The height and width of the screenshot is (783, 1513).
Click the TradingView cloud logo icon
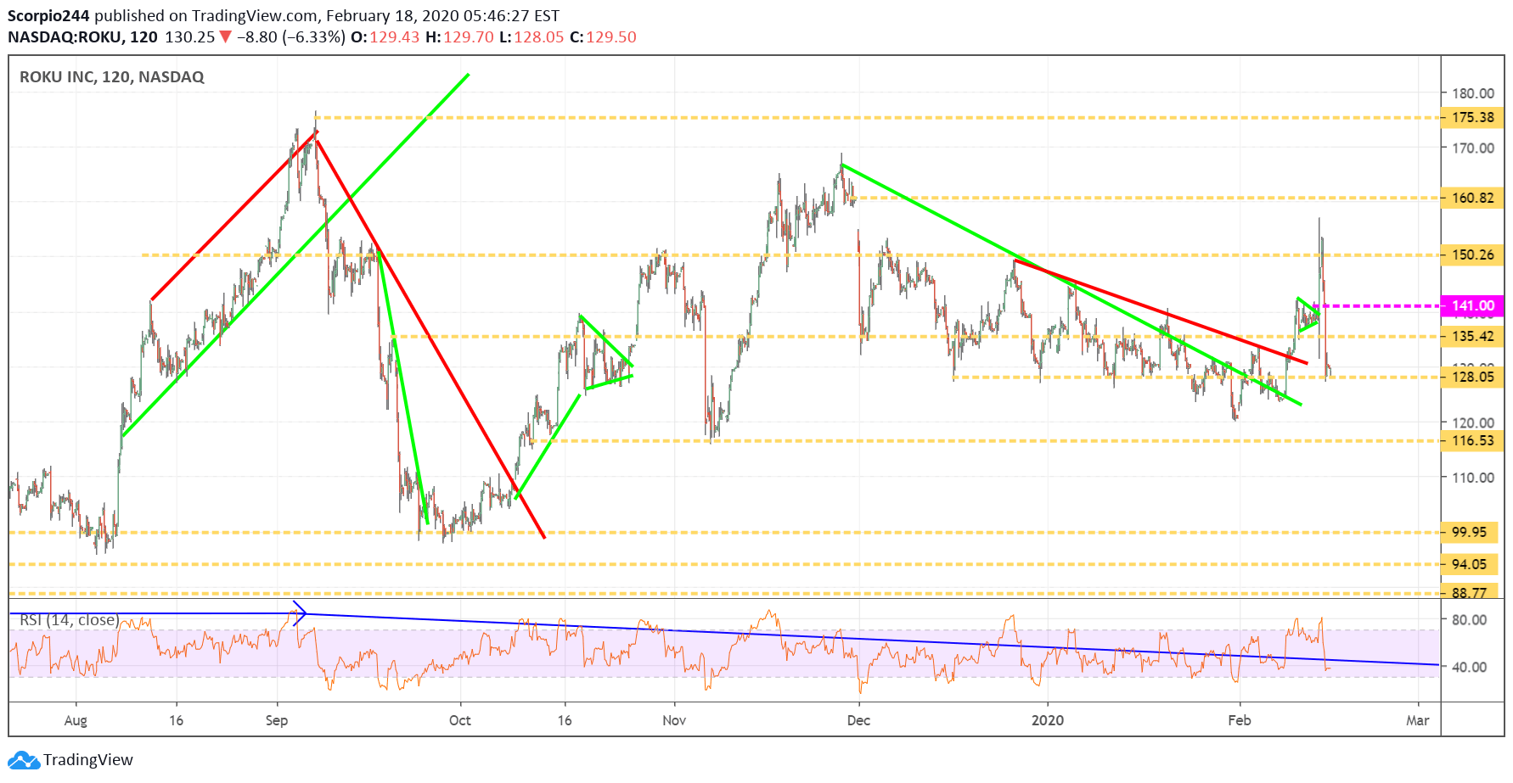tap(24, 760)
